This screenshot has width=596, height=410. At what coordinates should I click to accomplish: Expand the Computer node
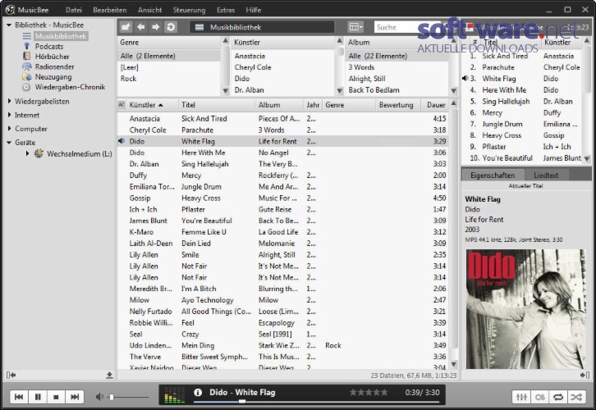tap(9, 129)
